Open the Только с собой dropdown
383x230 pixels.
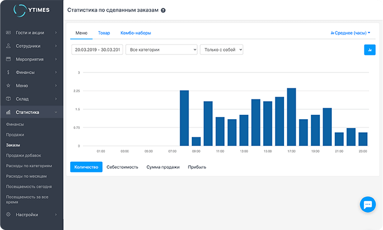(221, 50)
